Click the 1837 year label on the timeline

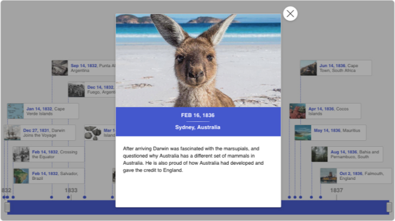(x=336, y=190)
